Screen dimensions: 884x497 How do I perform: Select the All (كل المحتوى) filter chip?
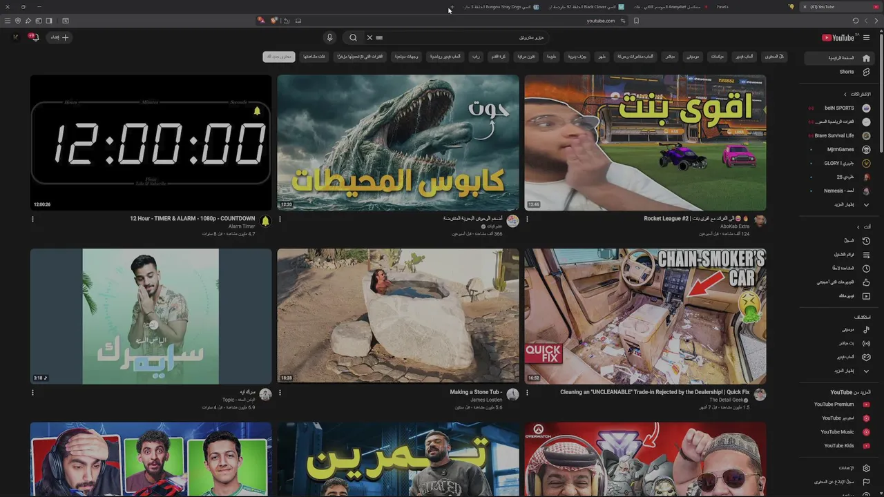point(775,57)
